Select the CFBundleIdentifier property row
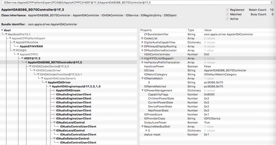Screen dimensions: 276x145 click(208, 34)
